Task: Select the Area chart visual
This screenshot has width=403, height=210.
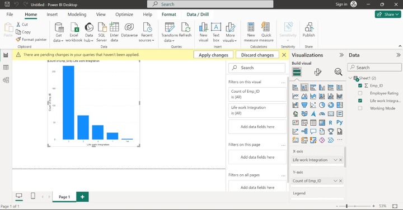Action: coord(304,96)
